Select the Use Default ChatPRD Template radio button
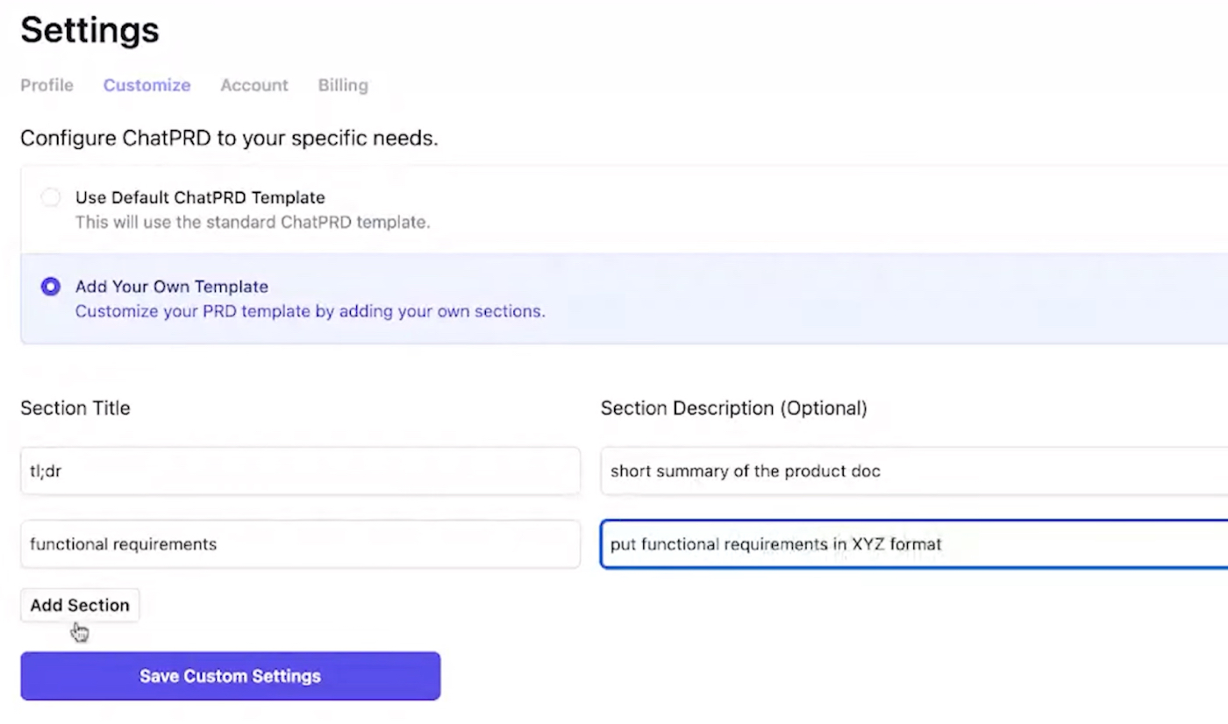This screenshot has height=724, width=1228. (51, 197)
